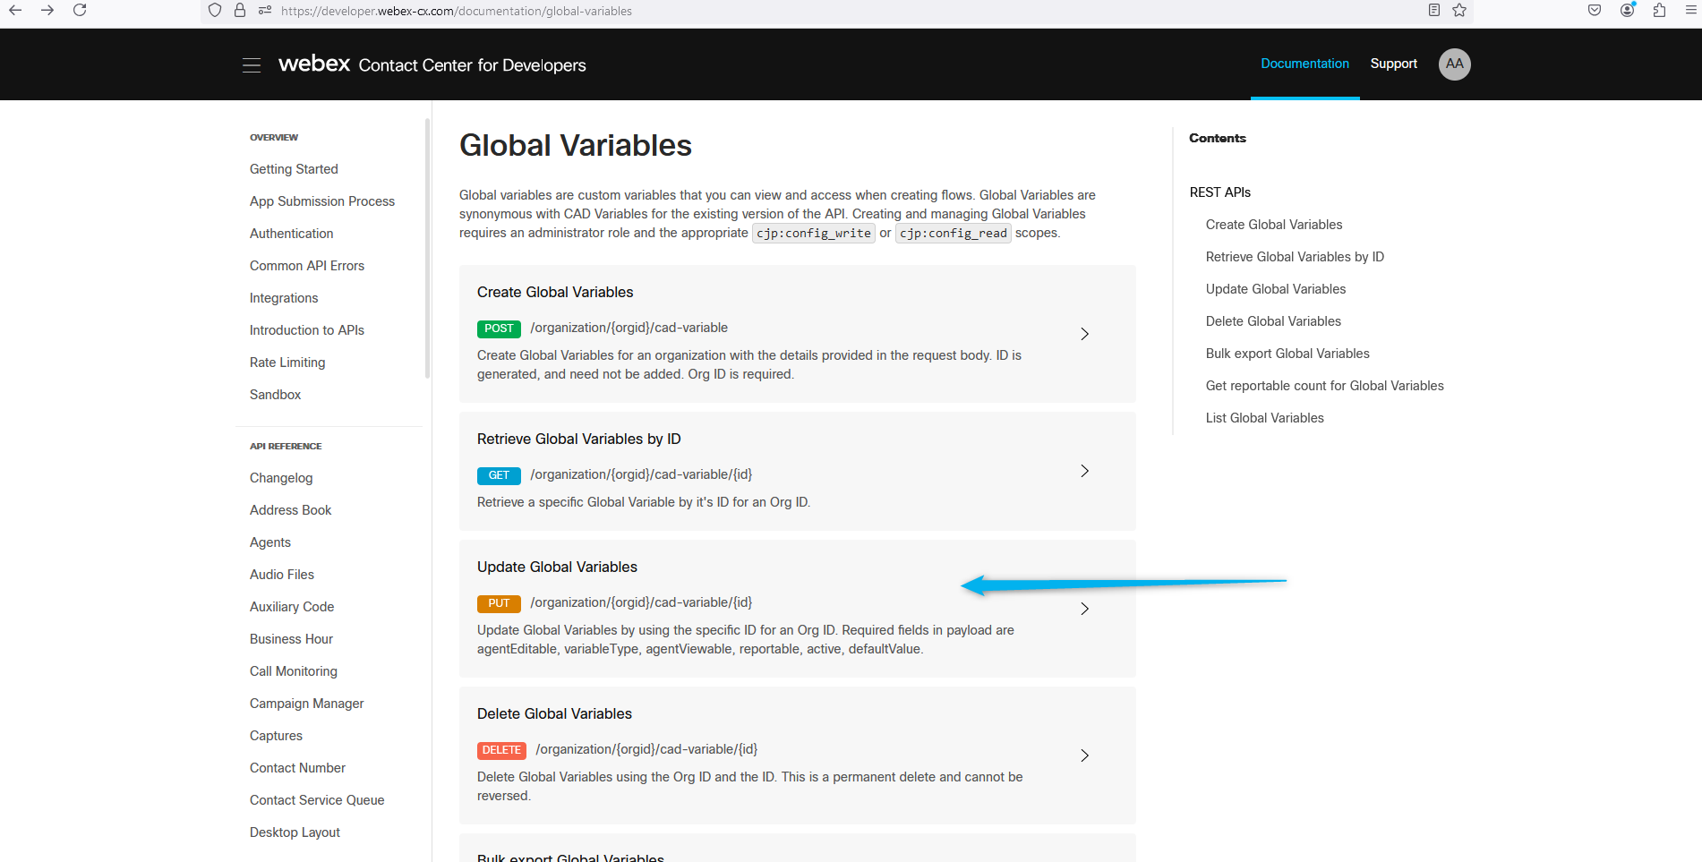Open the browser application menu

click(x=1691, y=11)
